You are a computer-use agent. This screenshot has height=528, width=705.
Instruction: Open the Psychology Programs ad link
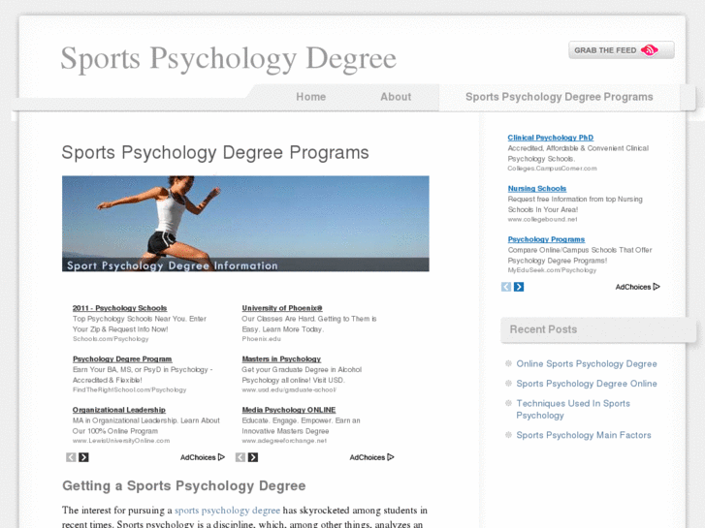[x=546, y=239]
